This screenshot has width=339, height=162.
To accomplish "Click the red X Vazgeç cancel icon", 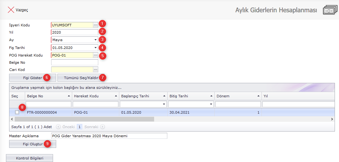I will [x=11, y=10].
